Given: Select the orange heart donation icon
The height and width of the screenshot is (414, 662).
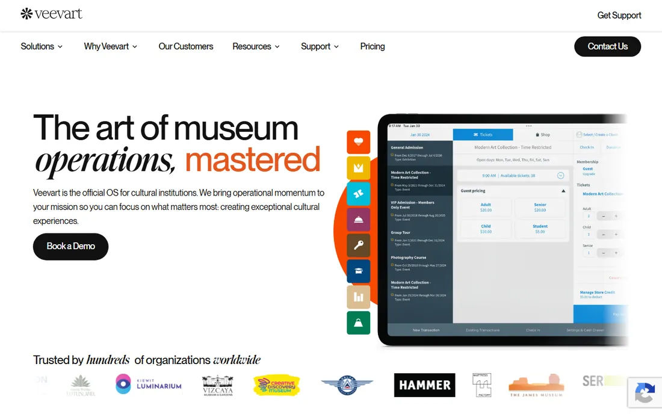Looking at the screenshot, I should tap(359, 142).
